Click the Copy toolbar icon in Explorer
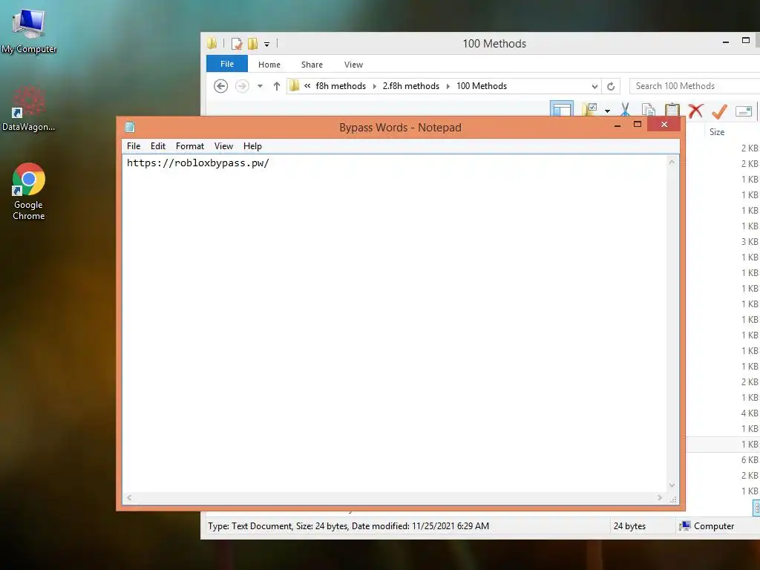Screen dimensions: 760x570 click(648, 110)
